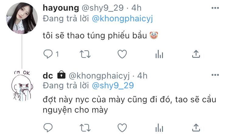This screenshot has height=137, width=228.
Task: Open the @khongphaicyj mention link
Action: pos(123,19)
